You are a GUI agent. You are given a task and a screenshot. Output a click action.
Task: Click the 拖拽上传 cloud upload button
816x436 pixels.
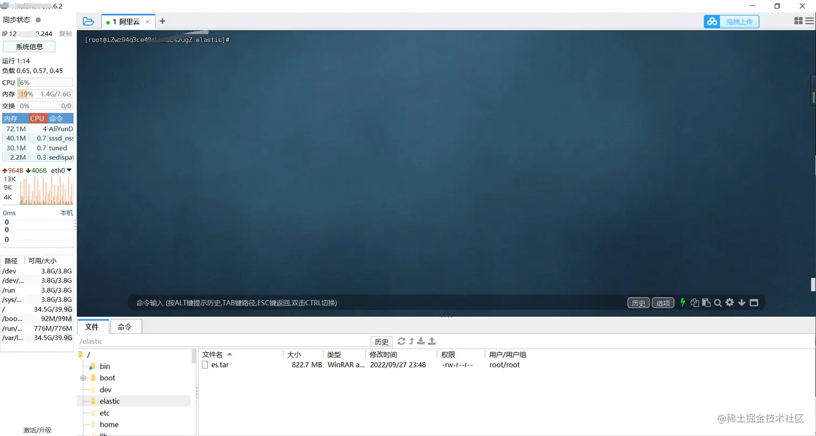pos(731,22)
